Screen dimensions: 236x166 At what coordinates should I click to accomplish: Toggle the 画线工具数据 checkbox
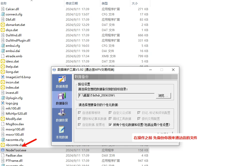(110, 119)
